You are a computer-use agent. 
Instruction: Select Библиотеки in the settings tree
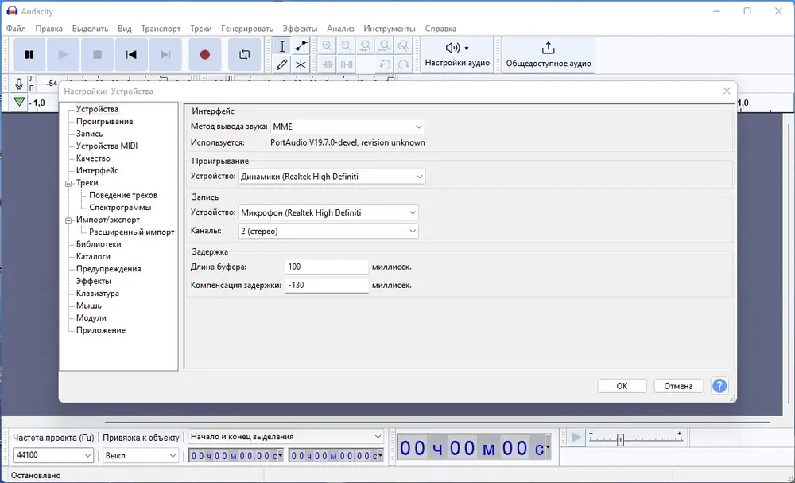pos(99,244)
